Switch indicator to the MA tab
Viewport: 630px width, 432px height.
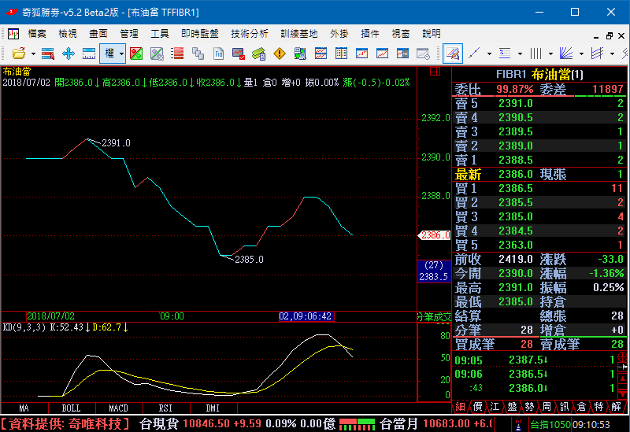24,408
